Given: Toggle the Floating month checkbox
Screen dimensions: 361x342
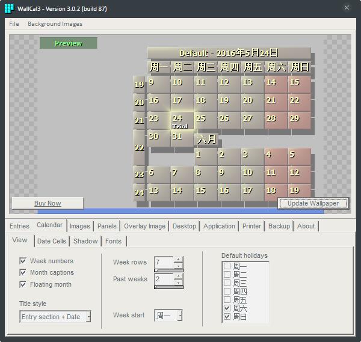Looking at the screenshot, I should coord(23,284).
